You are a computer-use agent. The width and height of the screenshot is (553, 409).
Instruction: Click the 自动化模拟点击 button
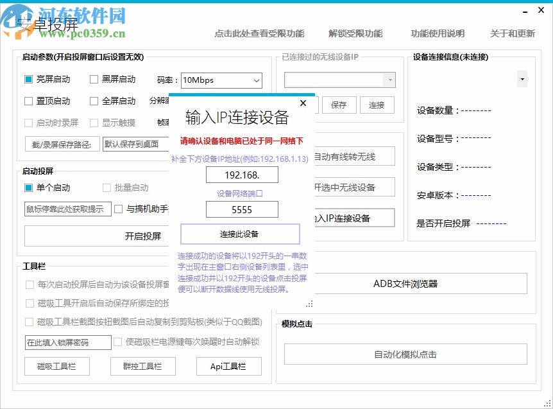point(405,354)
